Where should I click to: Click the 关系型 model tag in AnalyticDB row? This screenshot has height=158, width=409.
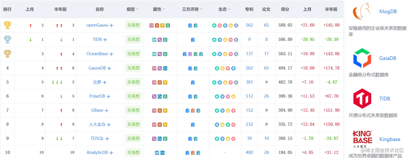pyautogui.click(x=133, y=152)
